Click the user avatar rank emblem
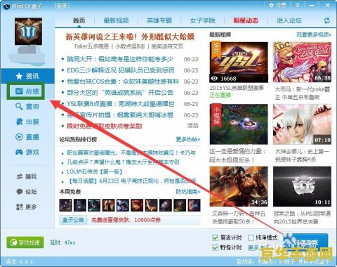Viewport: 337px width, 267px height. [28, 32]
